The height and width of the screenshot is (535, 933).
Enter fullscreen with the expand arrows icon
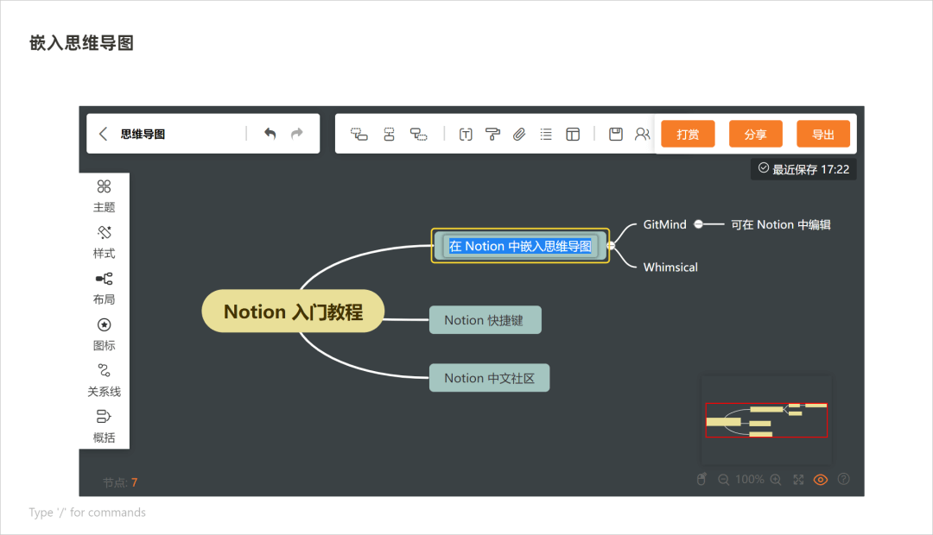tap(798, 480)
